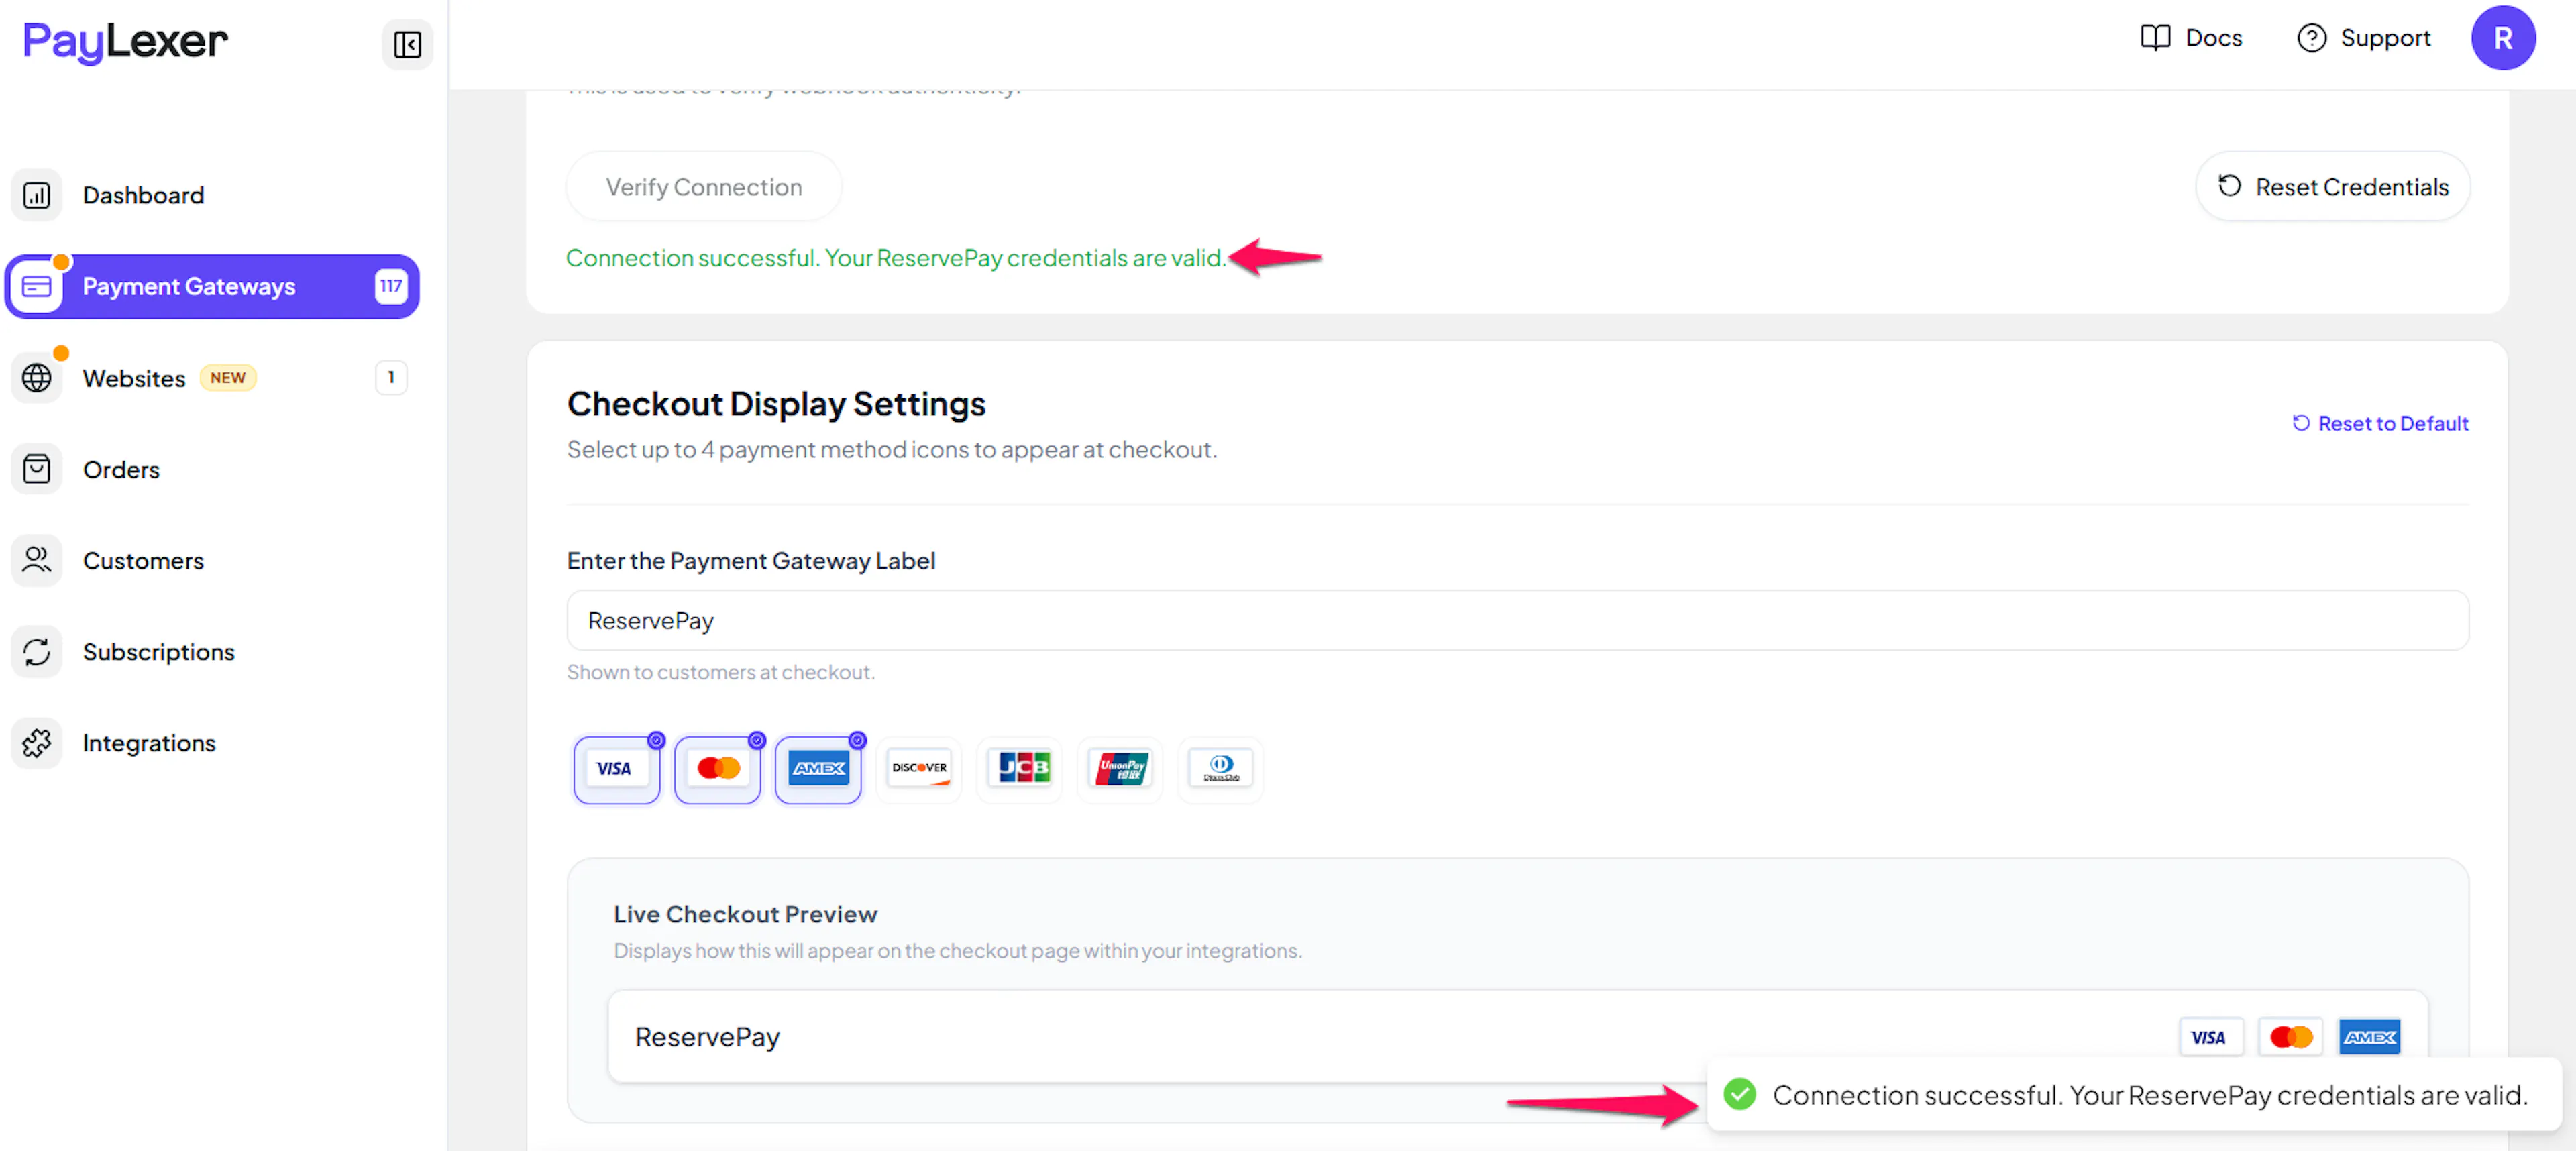The image size is (2576, 1151).
Task: Click the ReservePay live checkout preview
Action: [1518, 1036]
